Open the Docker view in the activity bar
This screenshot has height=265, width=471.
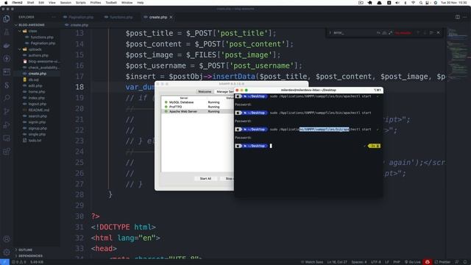click(7, 46)
